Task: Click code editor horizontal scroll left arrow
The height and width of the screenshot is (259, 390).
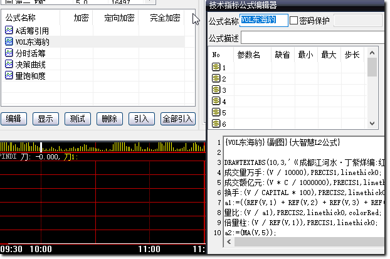Action: point(229,241)
